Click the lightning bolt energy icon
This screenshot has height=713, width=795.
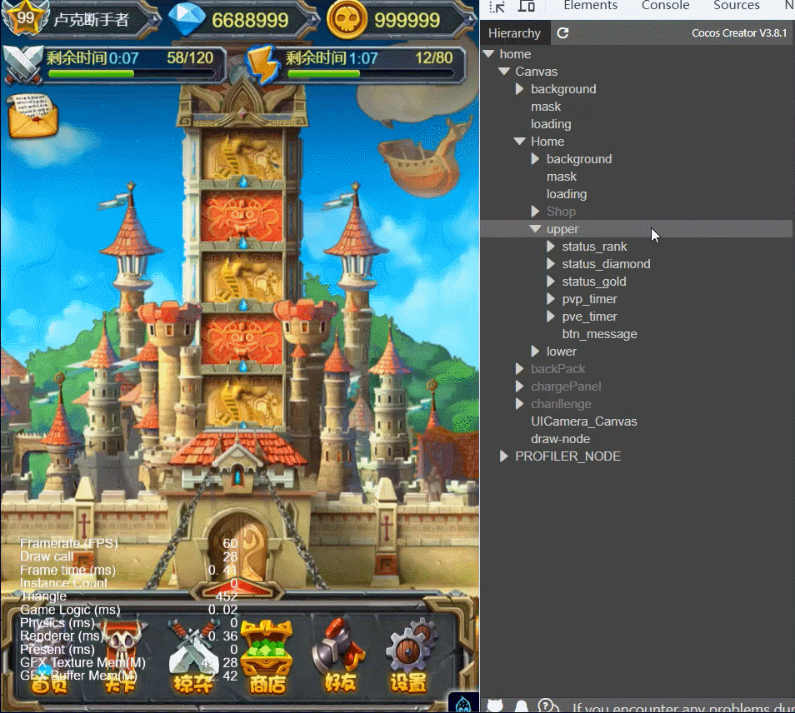point(263,64)
